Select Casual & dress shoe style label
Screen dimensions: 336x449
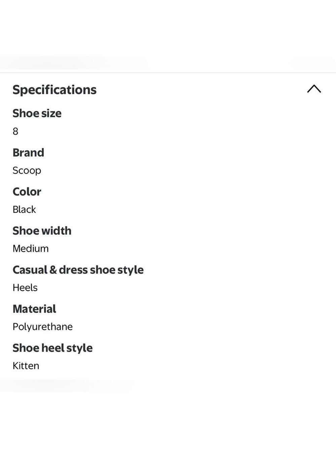pyautogui.click(x=78, y=269)
